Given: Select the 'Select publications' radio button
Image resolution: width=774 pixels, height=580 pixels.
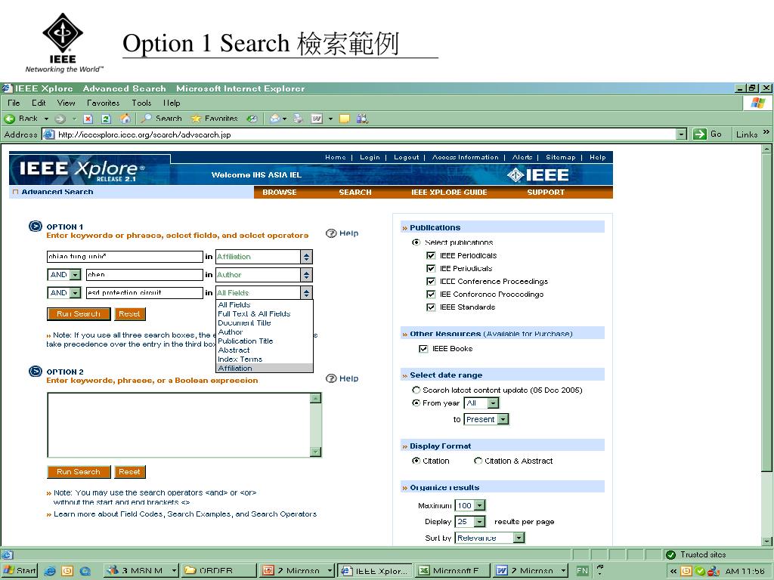Looking at the screenshot, I should point(416,242).
